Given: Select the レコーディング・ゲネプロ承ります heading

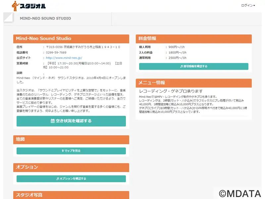Looking at the screenshot, I should [x=171, y=91].
